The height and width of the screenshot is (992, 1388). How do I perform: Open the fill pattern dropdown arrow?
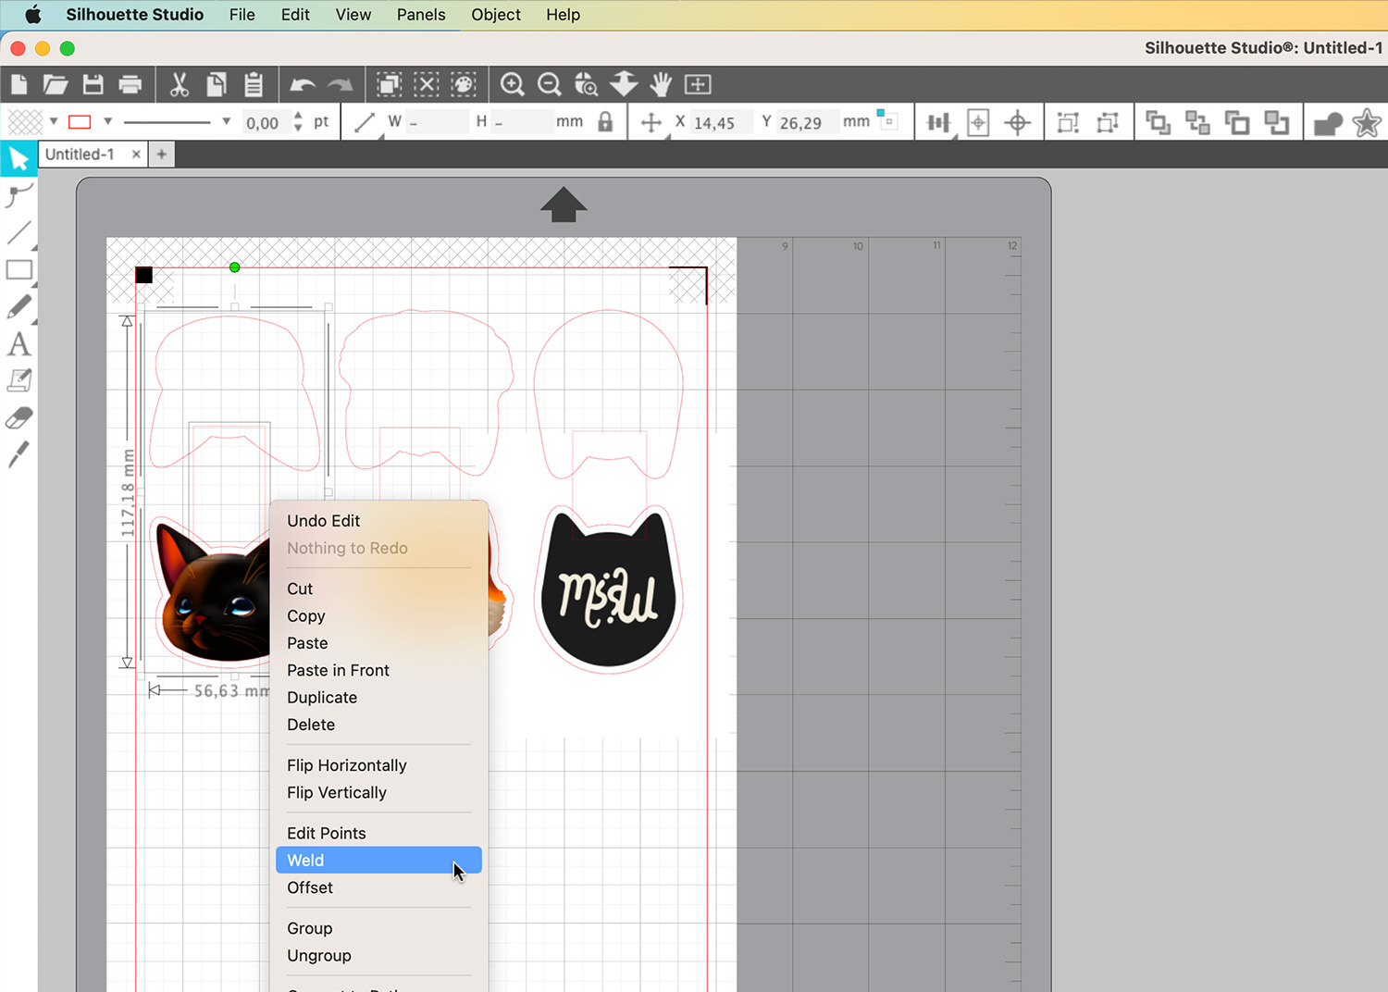pyautogui.click(x=54, y=121)
